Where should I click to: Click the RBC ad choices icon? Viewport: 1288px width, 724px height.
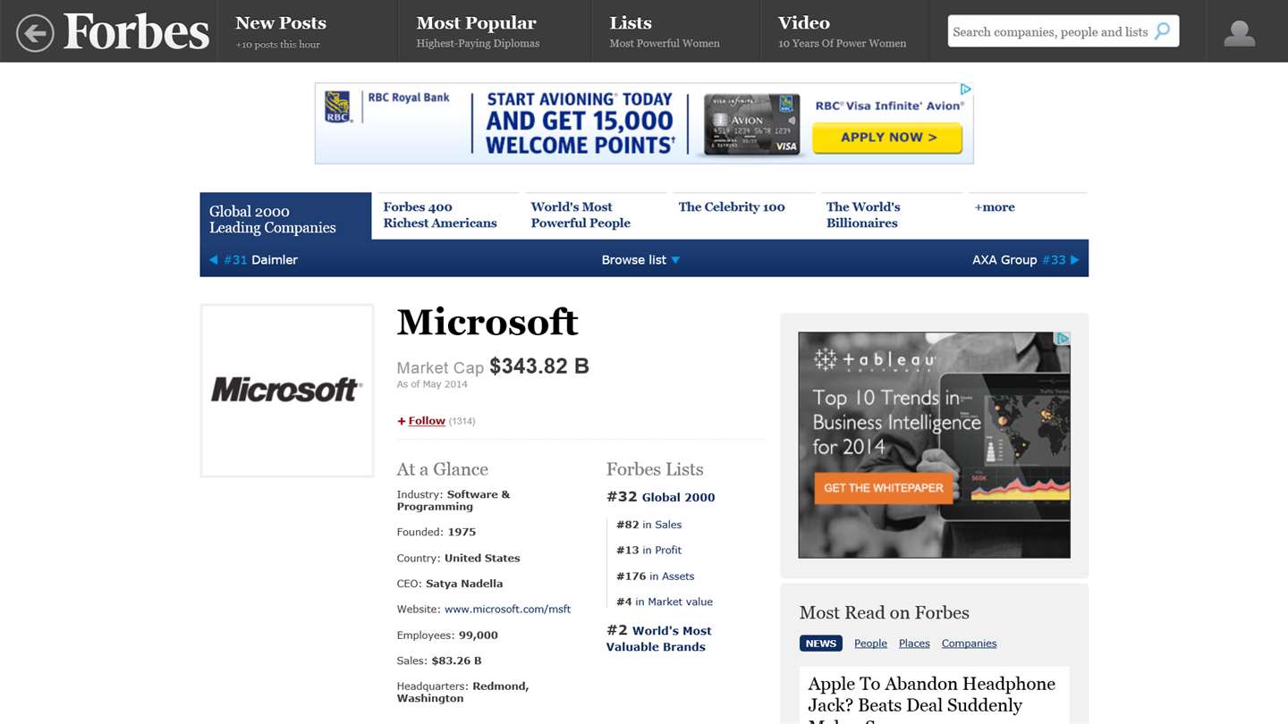click(x=966, y=89)
